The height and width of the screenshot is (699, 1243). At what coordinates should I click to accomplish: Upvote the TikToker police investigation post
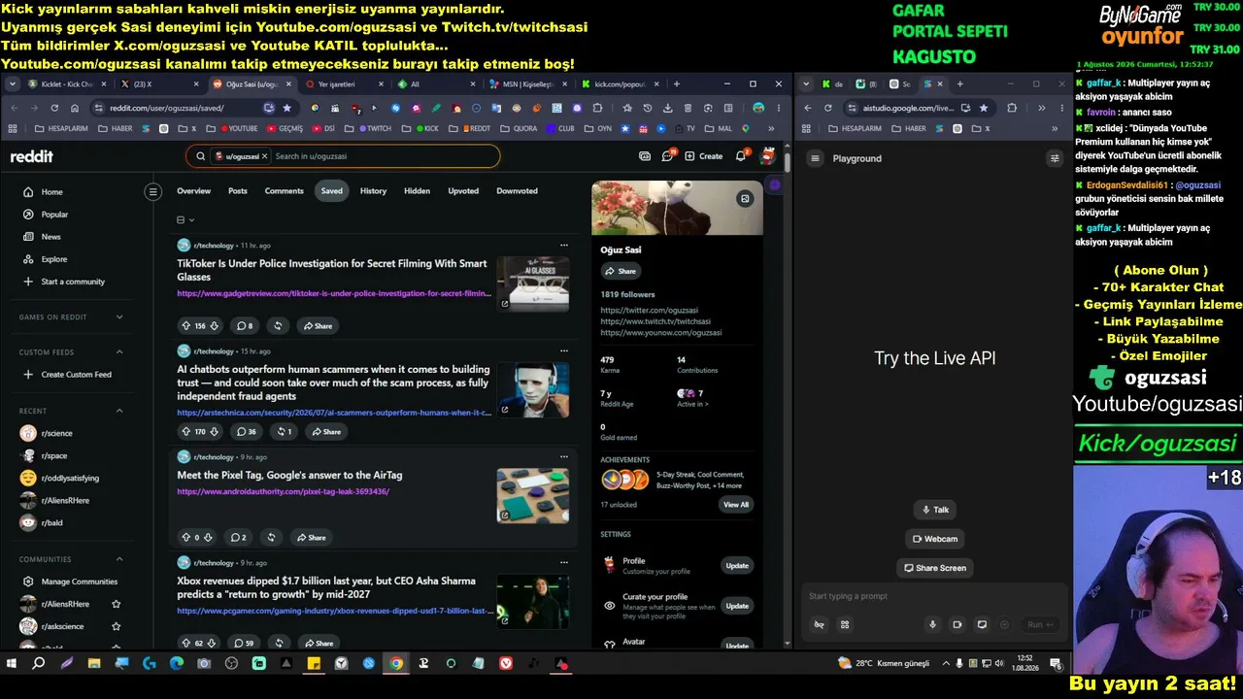pos(185,326)
